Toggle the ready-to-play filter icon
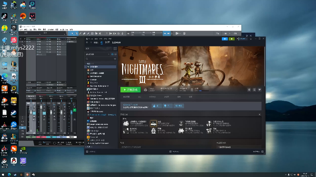The height and width of the screenshot is (177, 316). [x=115, y=54]
